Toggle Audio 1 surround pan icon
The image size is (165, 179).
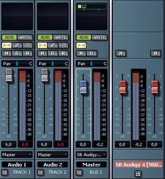7,45
